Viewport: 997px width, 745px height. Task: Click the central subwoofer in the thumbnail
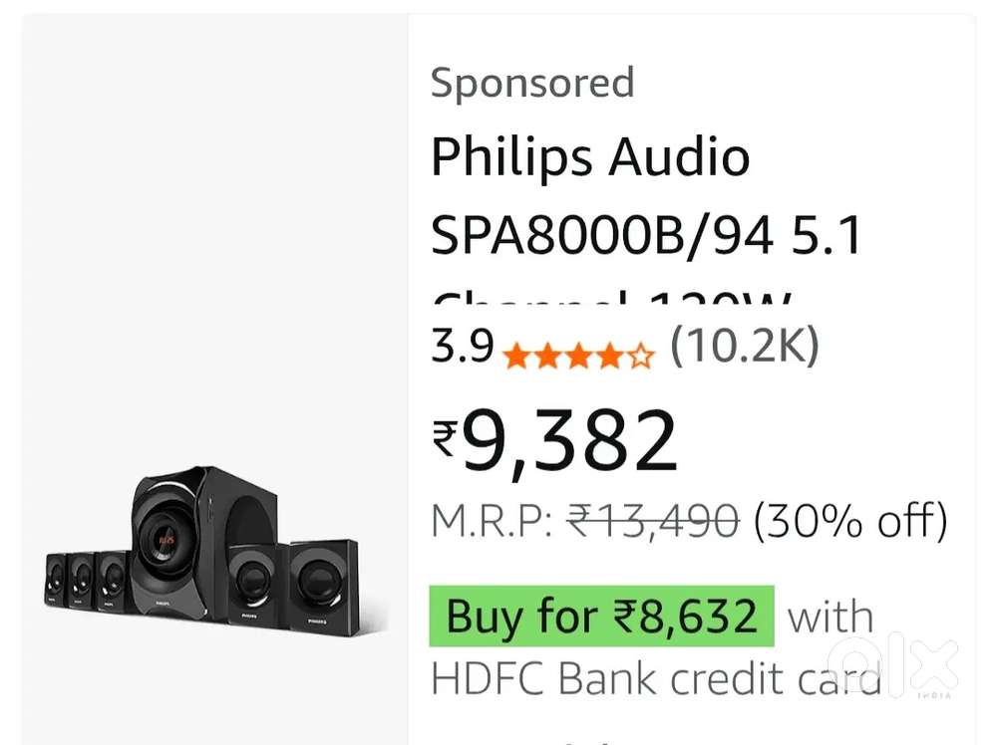coord(169,538)
